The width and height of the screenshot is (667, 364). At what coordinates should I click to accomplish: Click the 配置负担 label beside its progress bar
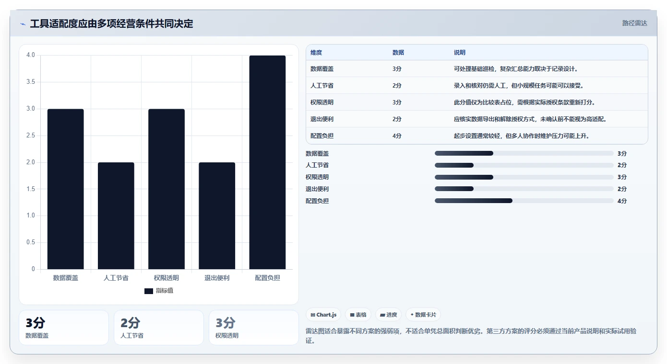tap(317, 201)
